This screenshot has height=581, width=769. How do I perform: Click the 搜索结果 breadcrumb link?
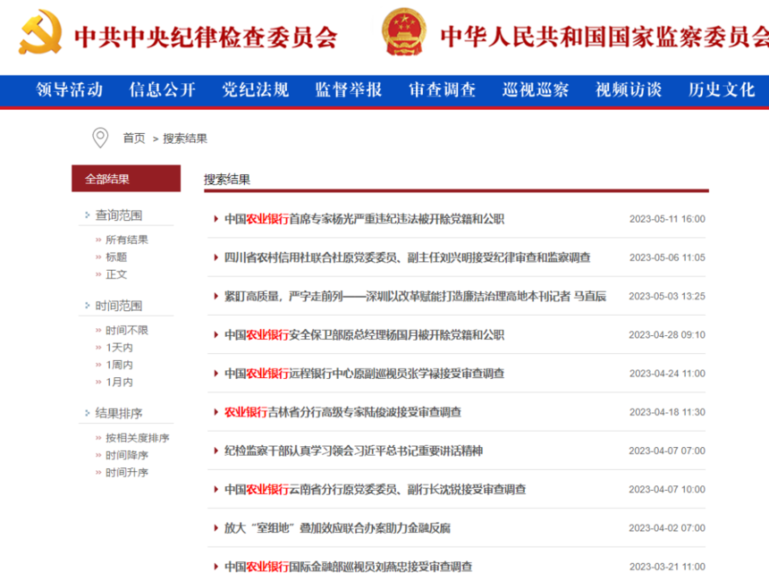[x=185, y=139]
